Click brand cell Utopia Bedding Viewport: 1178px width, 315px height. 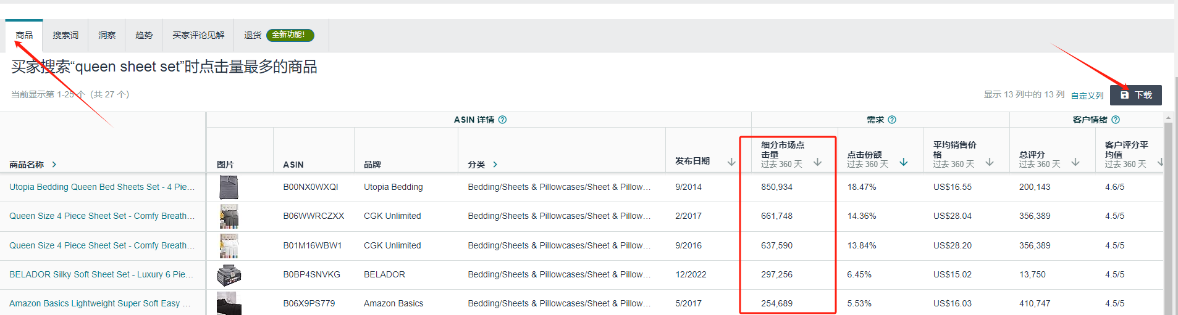click(x=393, y=187)
